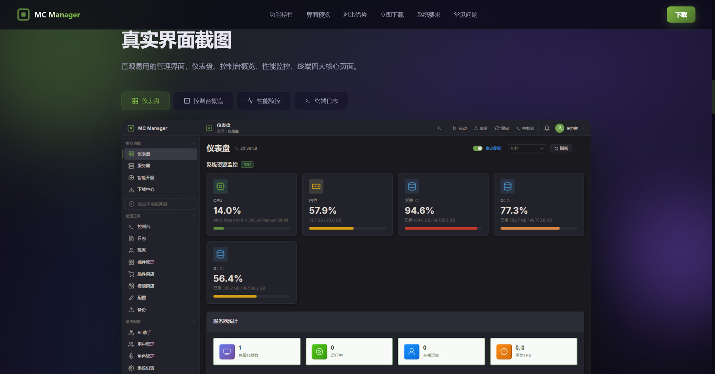Image resolution: width=715 pixels, height=374 pixels.
Task: Click the 实时 badge beside 系统资源监控
Action: tap(247, 165)
